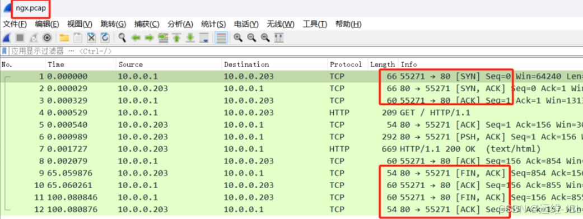Select packet 11 with time 100.080846
Screen dimensions: 583x219
click(x=291, y=197)
